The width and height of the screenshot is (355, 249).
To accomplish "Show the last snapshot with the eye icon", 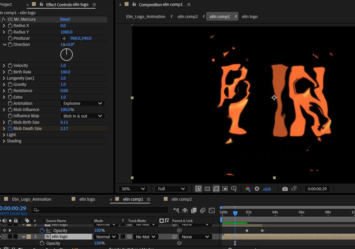I will tap(294, 189).
